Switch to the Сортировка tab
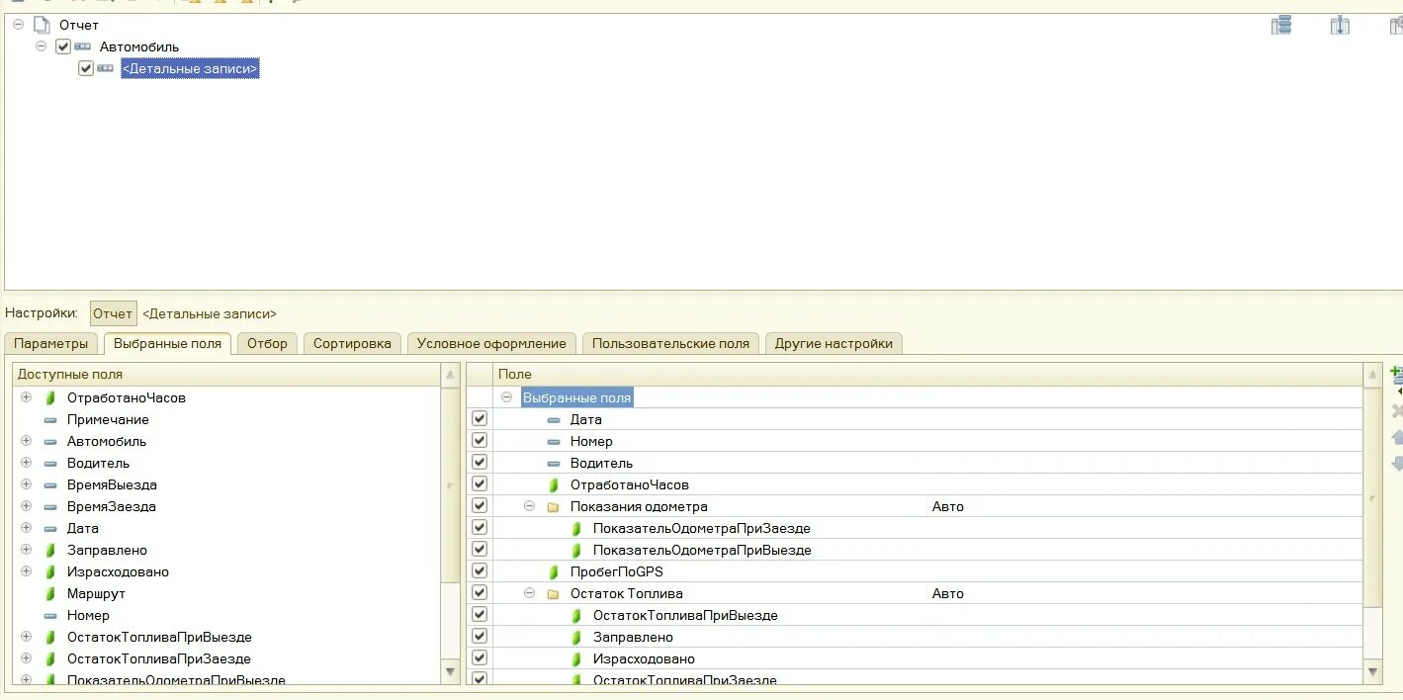Viewport: 1403px width, 700px height. (x=352, y=344)
